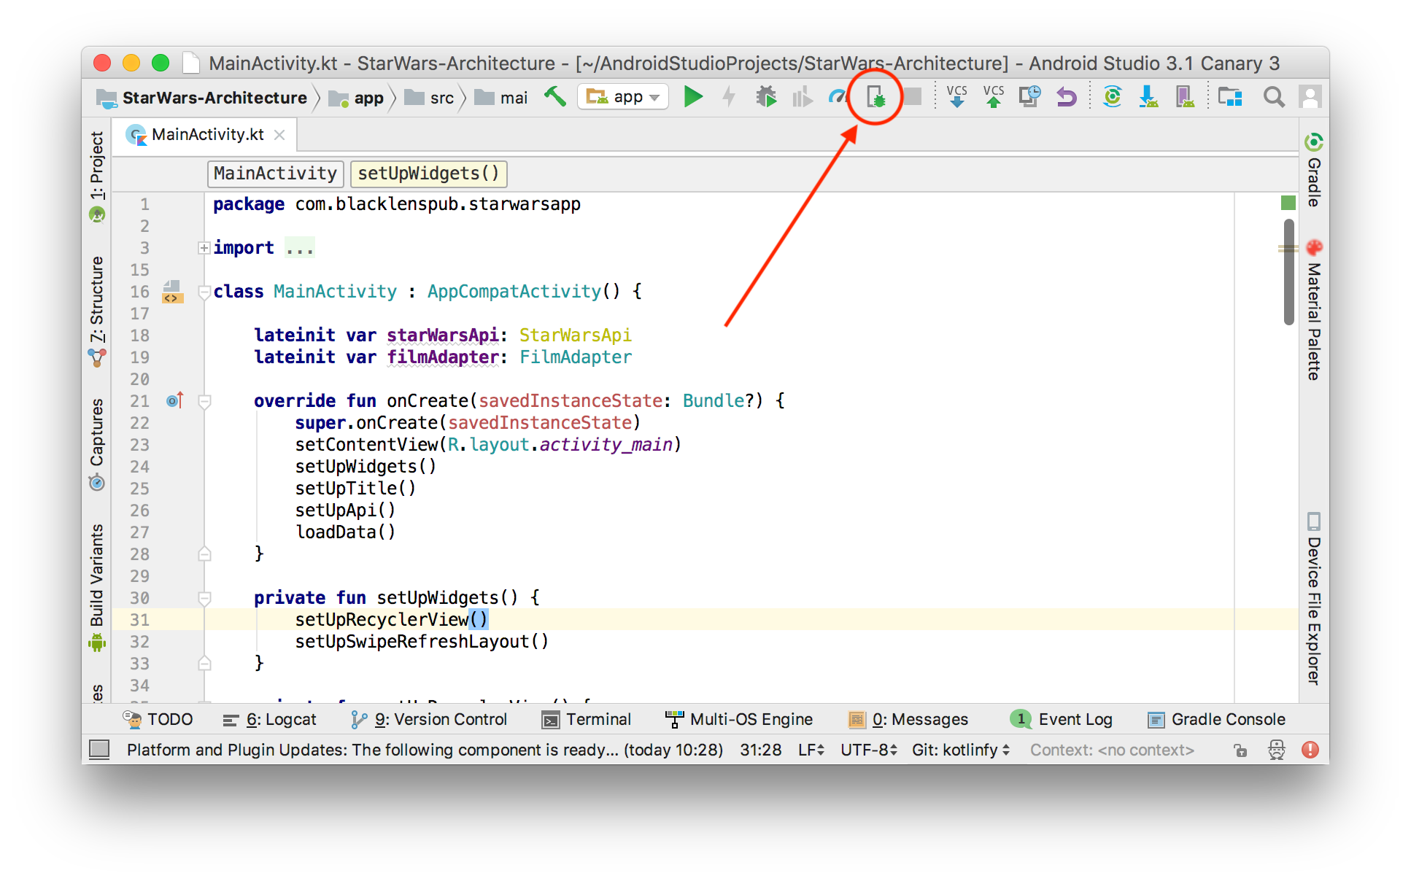Collapse the setUpWidgets function fold marker

(205, 599)
